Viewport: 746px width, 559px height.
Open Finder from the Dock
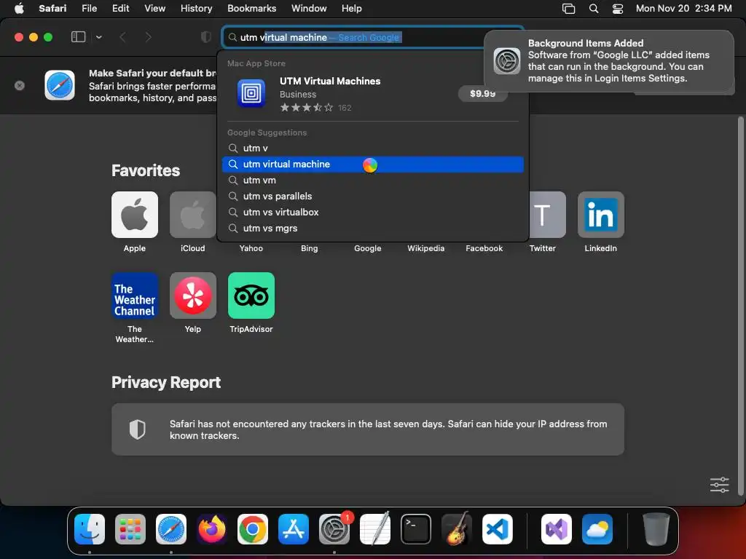[90, 529]
